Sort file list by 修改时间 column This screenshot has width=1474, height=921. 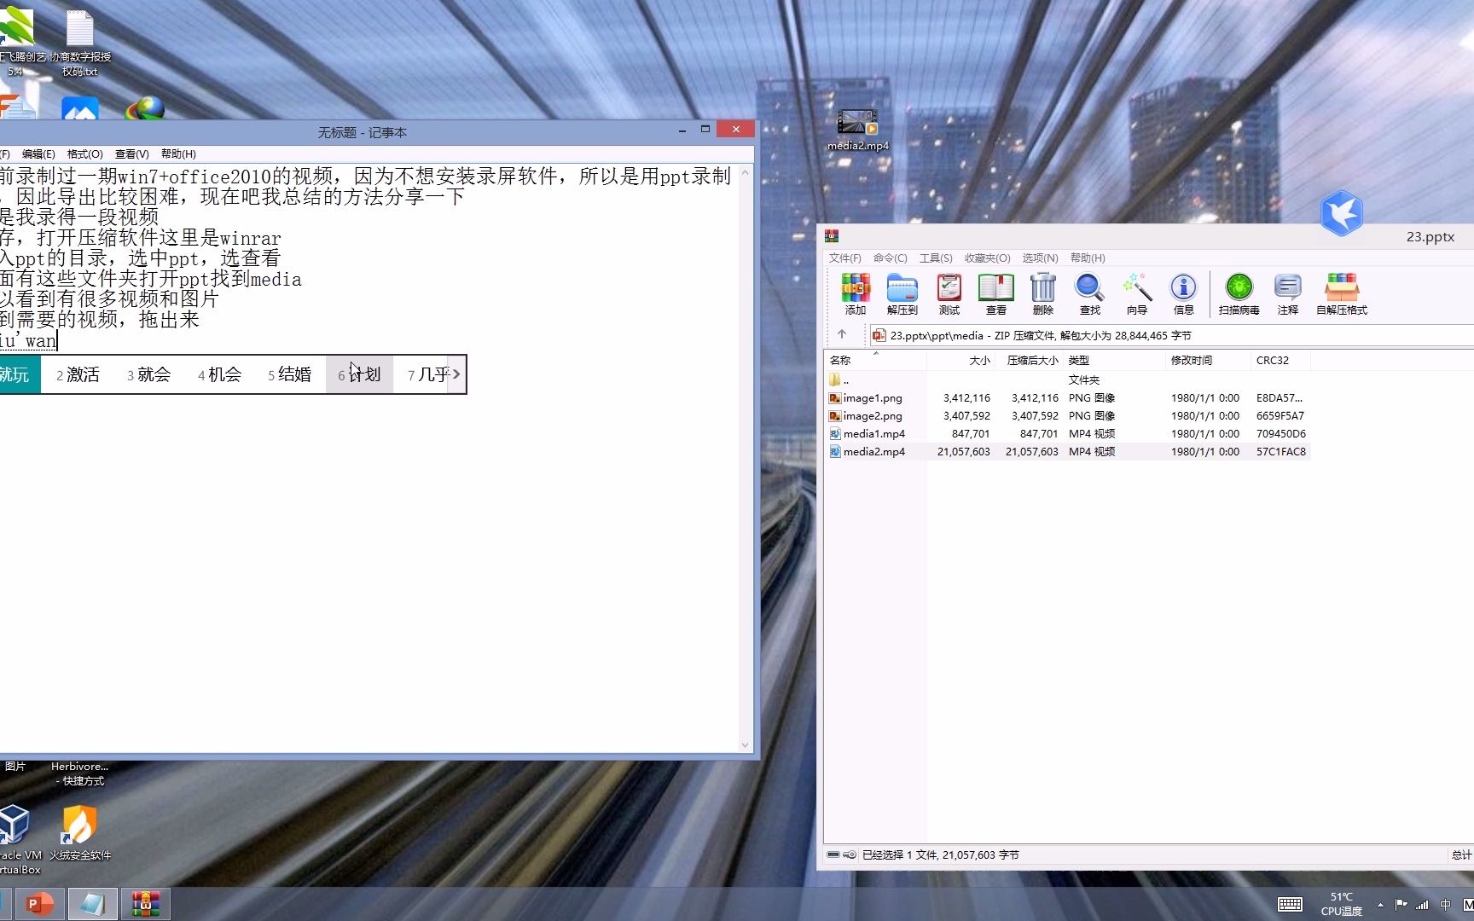[x=1208, y=361]
